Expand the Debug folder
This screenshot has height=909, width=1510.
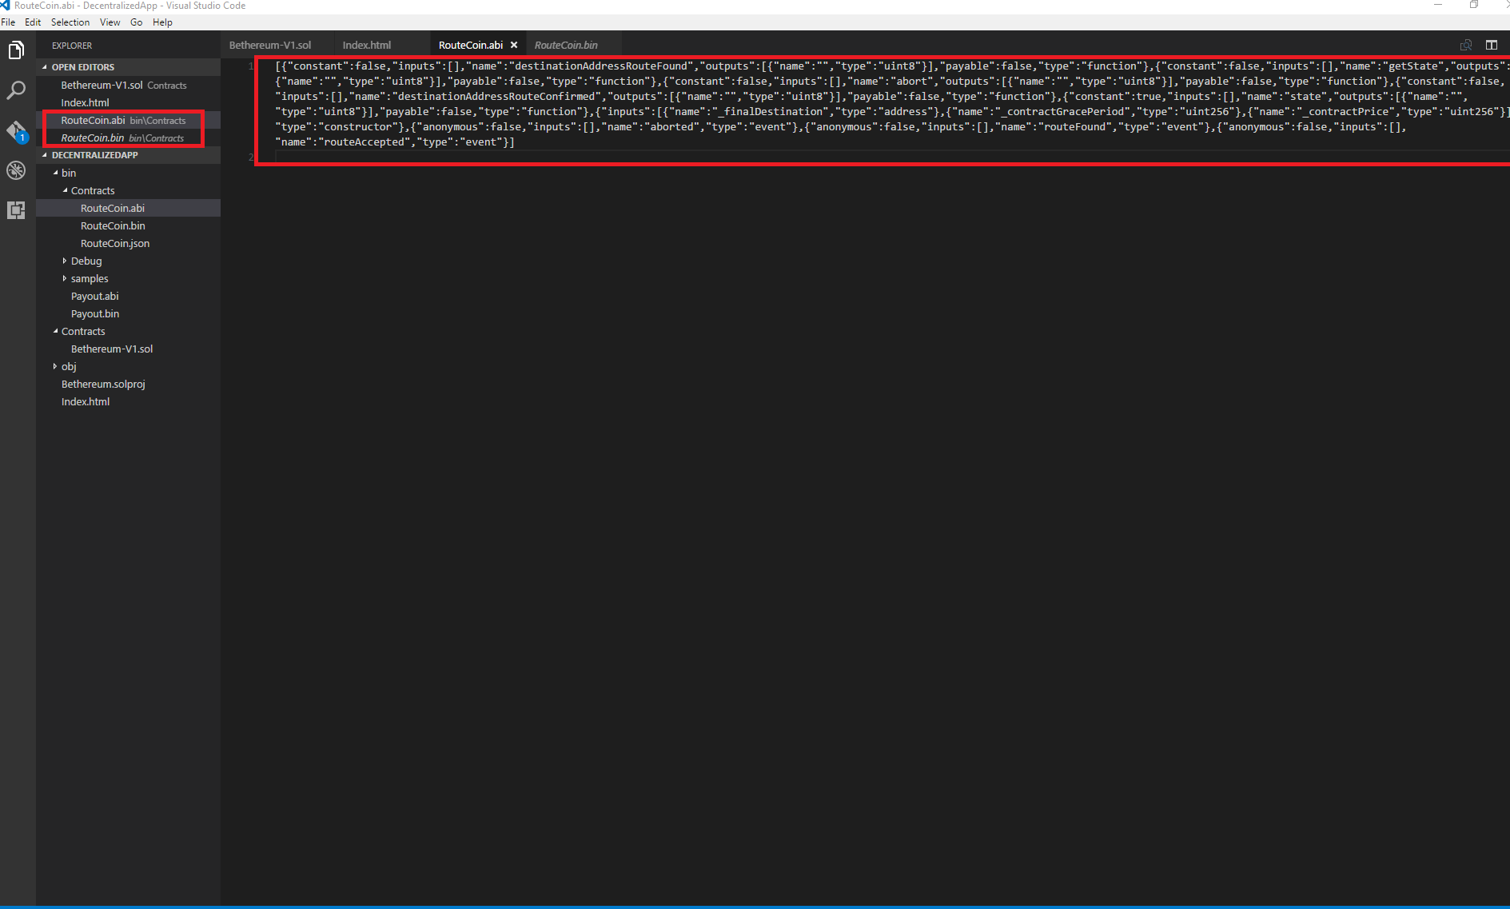coord(65,261)
